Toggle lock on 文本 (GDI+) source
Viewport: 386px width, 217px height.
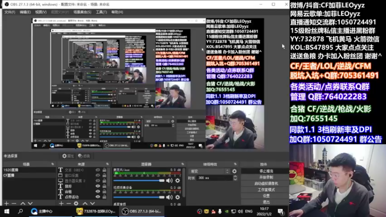(104, 170)
